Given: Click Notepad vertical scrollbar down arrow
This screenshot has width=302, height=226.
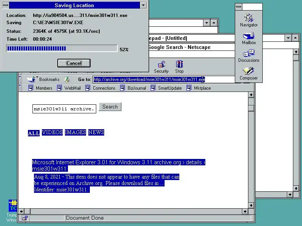Looking at the screenshot, I should 296,188.
